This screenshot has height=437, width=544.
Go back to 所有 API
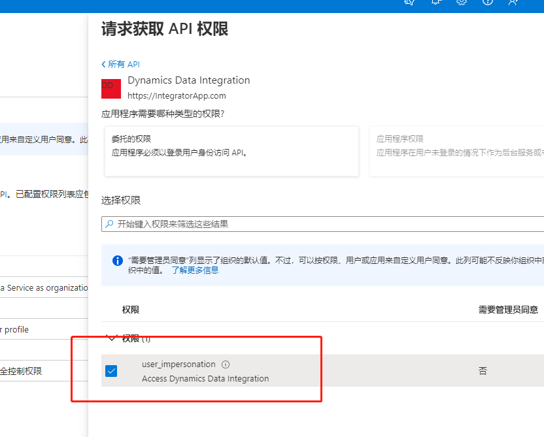click(120, 64)
